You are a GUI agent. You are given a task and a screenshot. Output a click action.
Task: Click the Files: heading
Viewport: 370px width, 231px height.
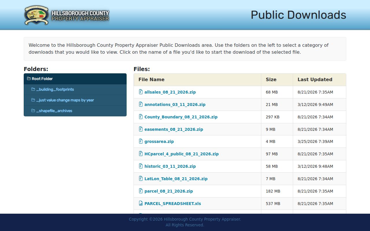(x=142, y=69)
